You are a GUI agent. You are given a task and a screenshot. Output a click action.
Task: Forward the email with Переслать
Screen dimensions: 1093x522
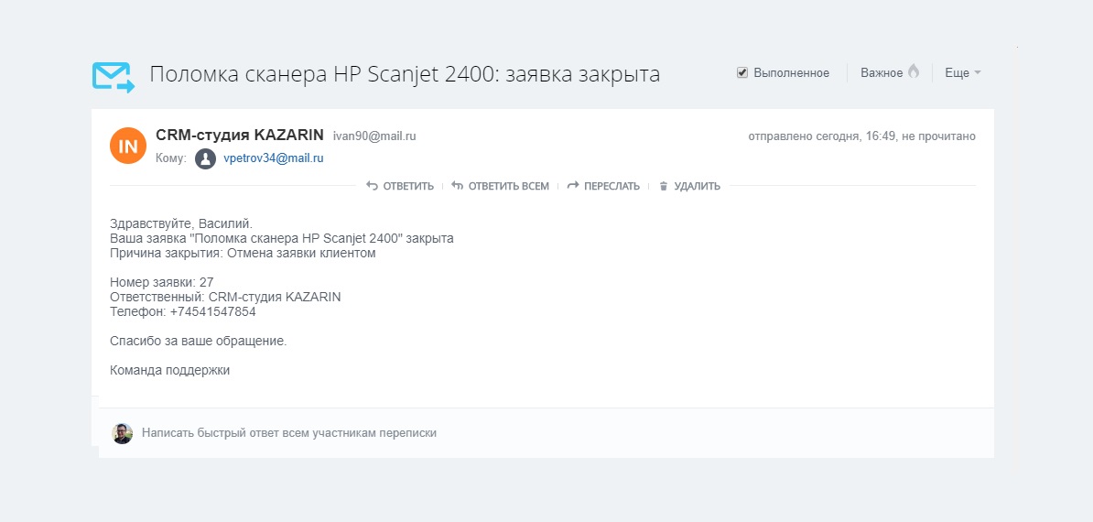(603, 186)
